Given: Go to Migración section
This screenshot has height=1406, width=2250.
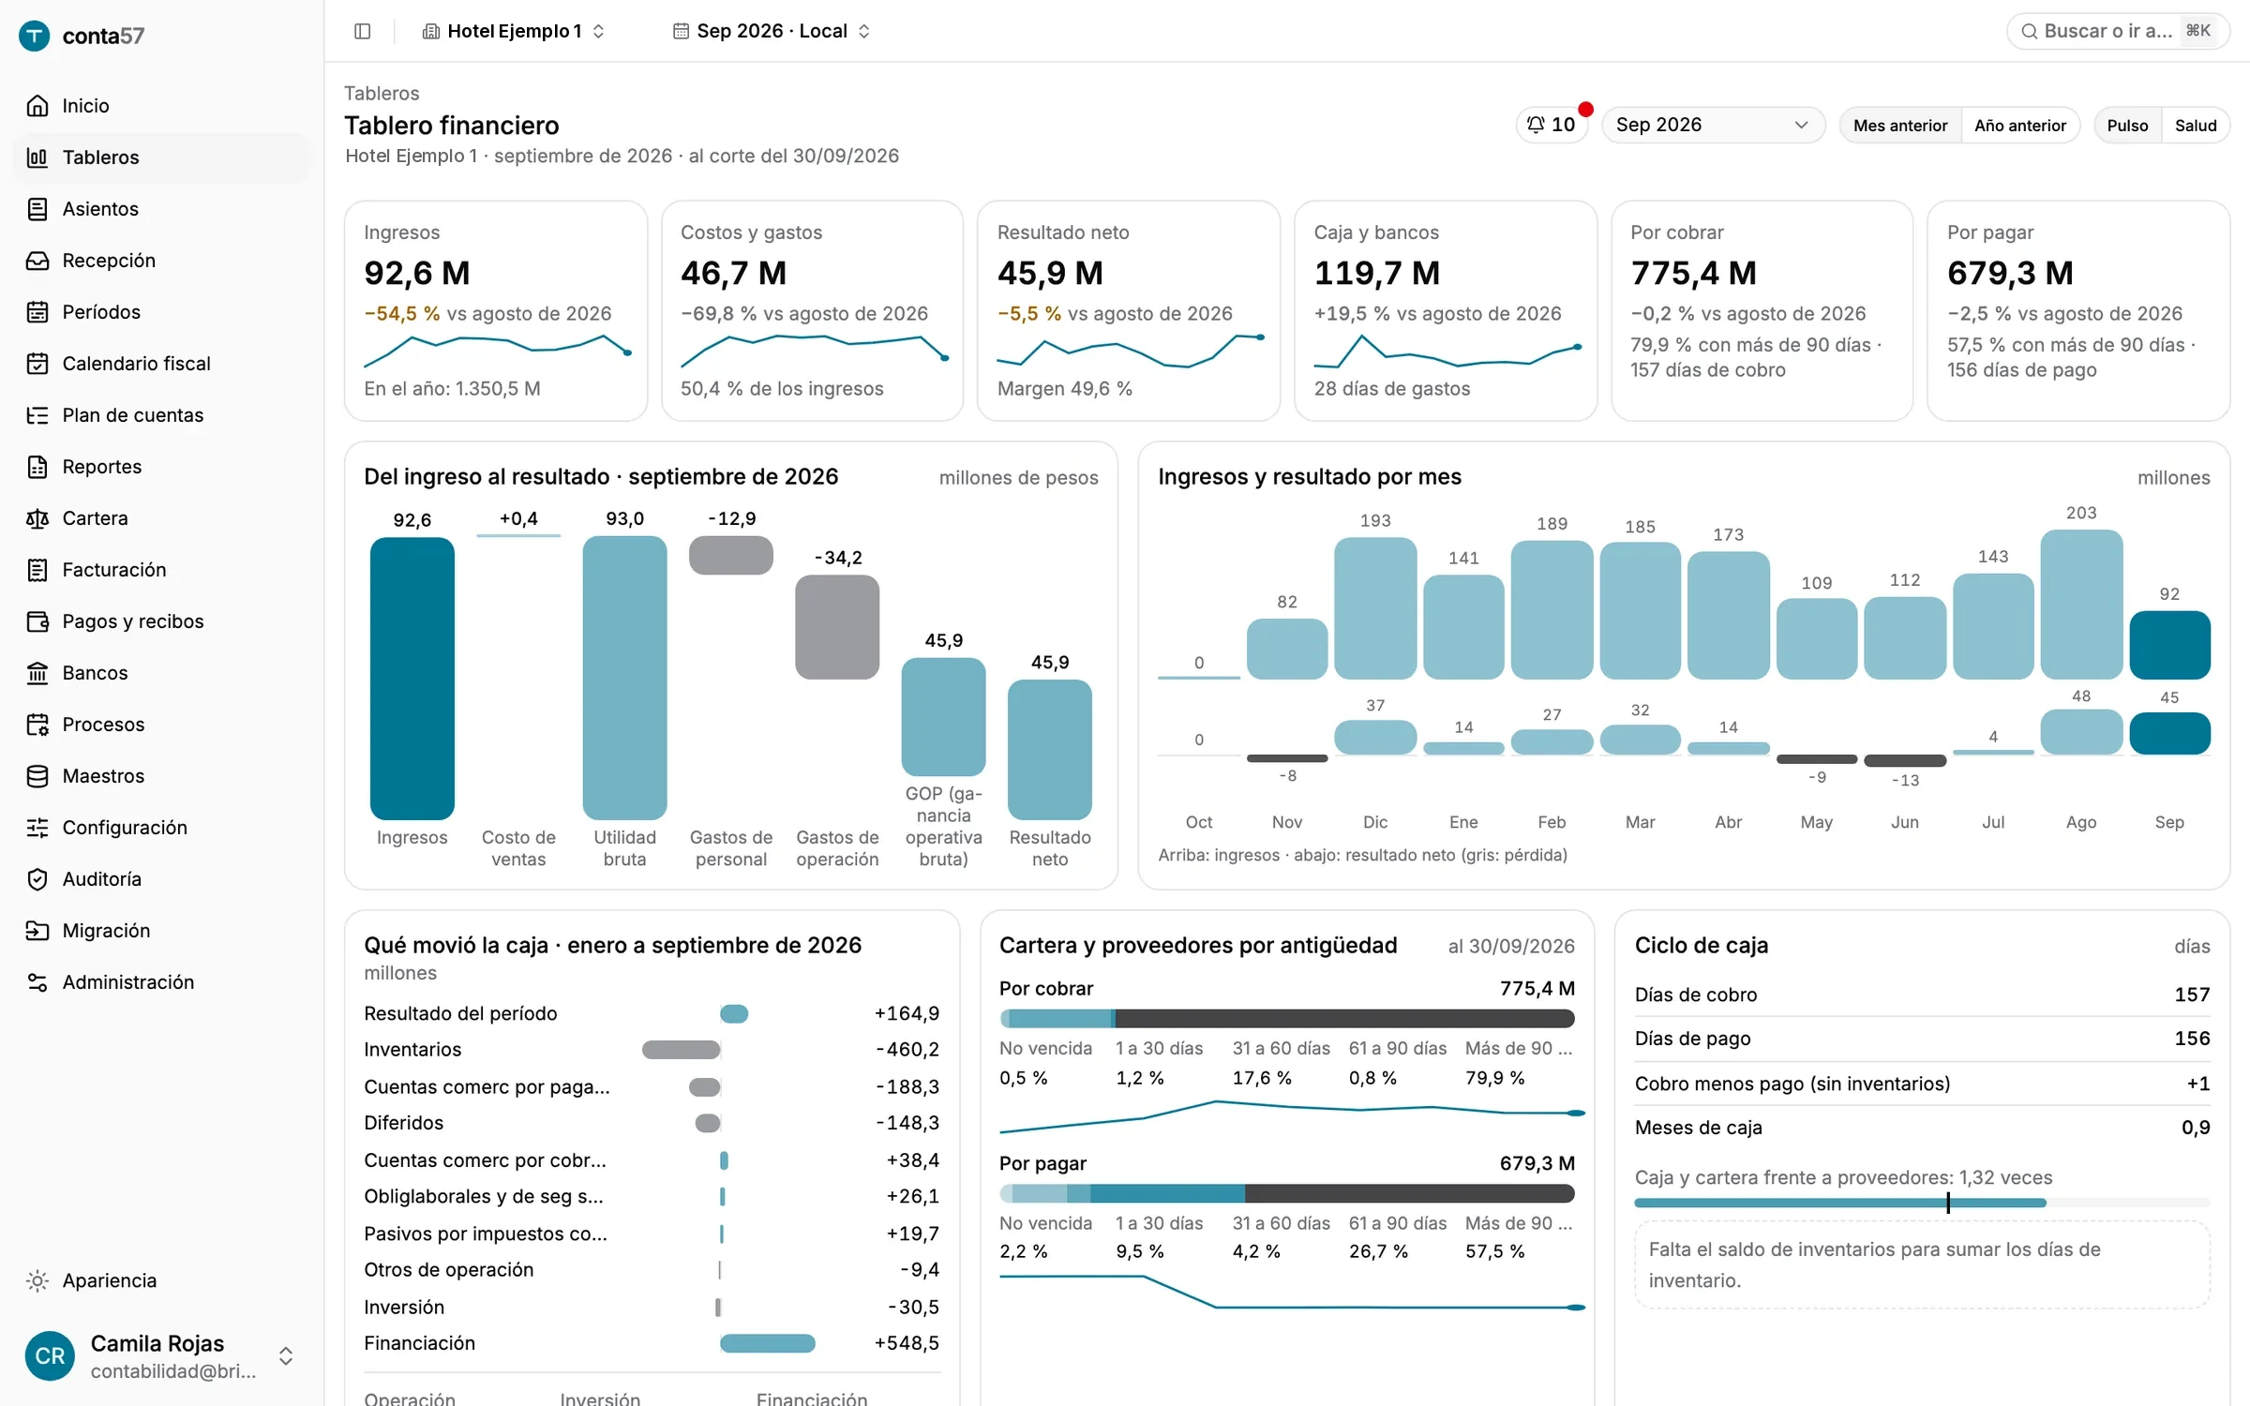Looking at the screenshot, I should click(x=161, y=931).
